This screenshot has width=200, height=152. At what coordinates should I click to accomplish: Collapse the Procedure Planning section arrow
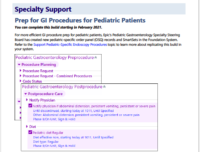click(19, 65)
